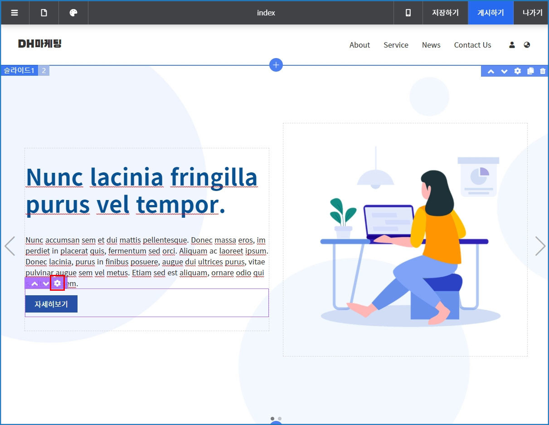This screenshot has height=425, width=549.
Task: Open button element settings gear
Action: click(x=57, y=283)
